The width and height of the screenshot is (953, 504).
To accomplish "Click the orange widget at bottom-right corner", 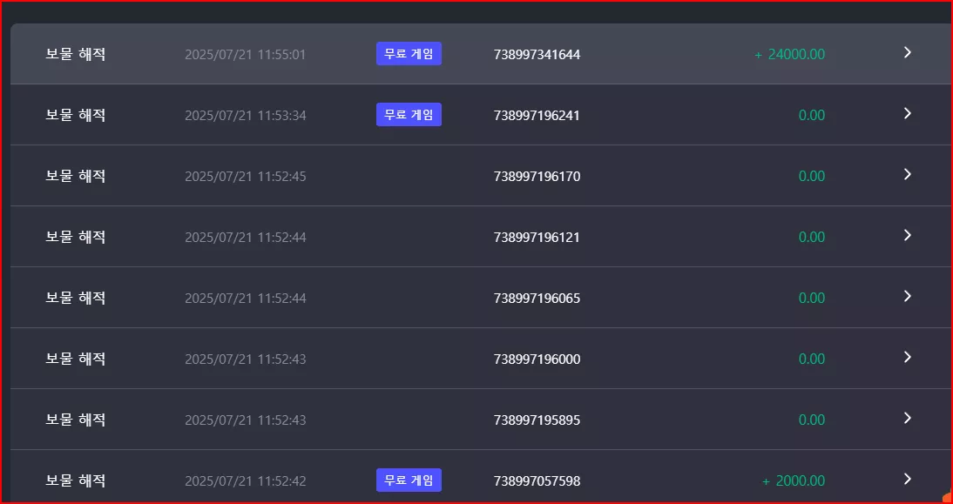I will coord(948,495).
